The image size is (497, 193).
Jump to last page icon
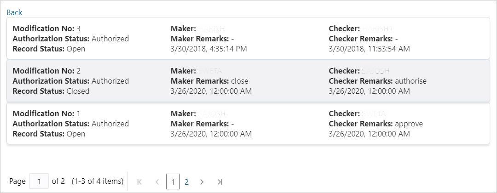[x=220, y=182]
